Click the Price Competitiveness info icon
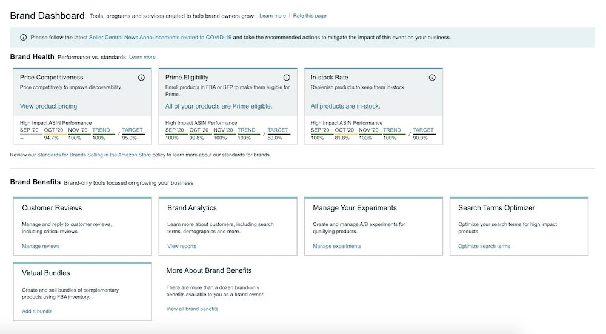 point(141,78)
